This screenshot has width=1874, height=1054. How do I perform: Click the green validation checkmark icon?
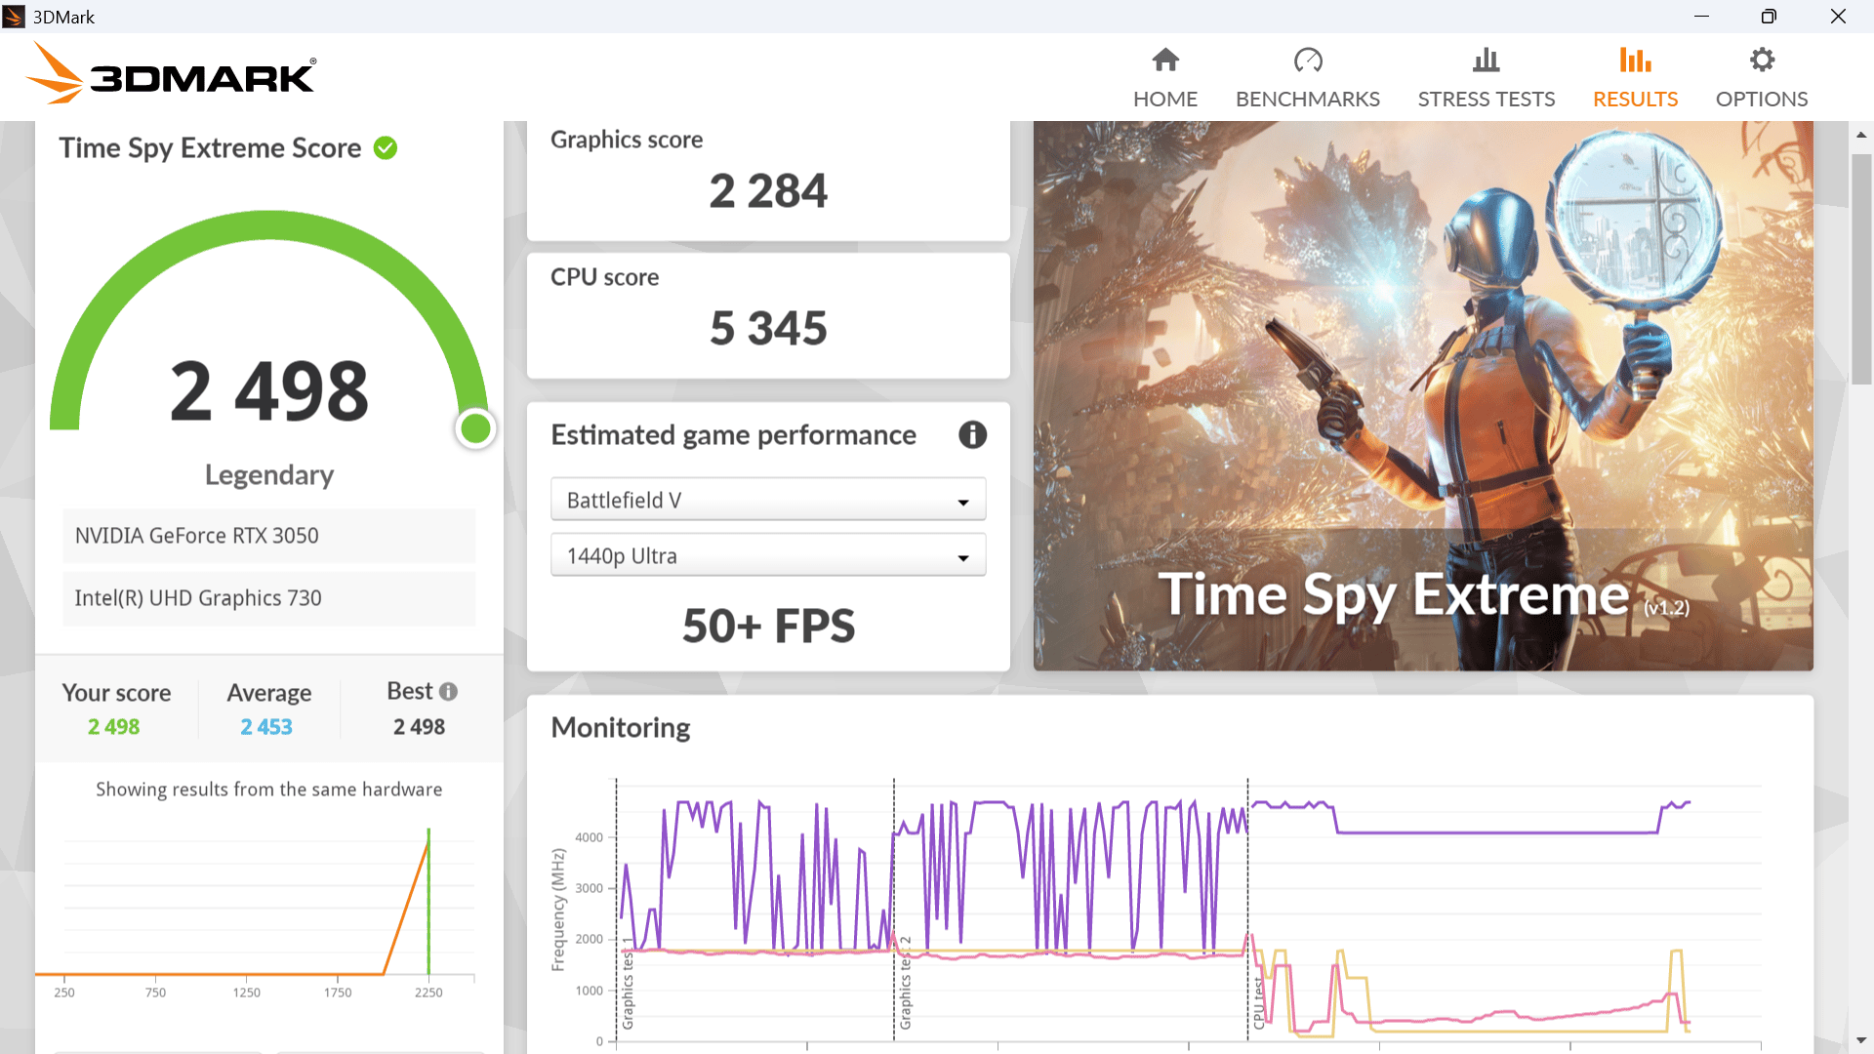click(x=386, y=148)
